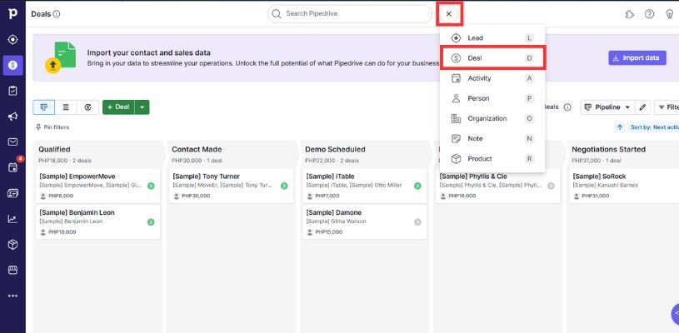Open the Filter dropdown
This screenshot has width=679, height=333.
[x=667, y=107]
